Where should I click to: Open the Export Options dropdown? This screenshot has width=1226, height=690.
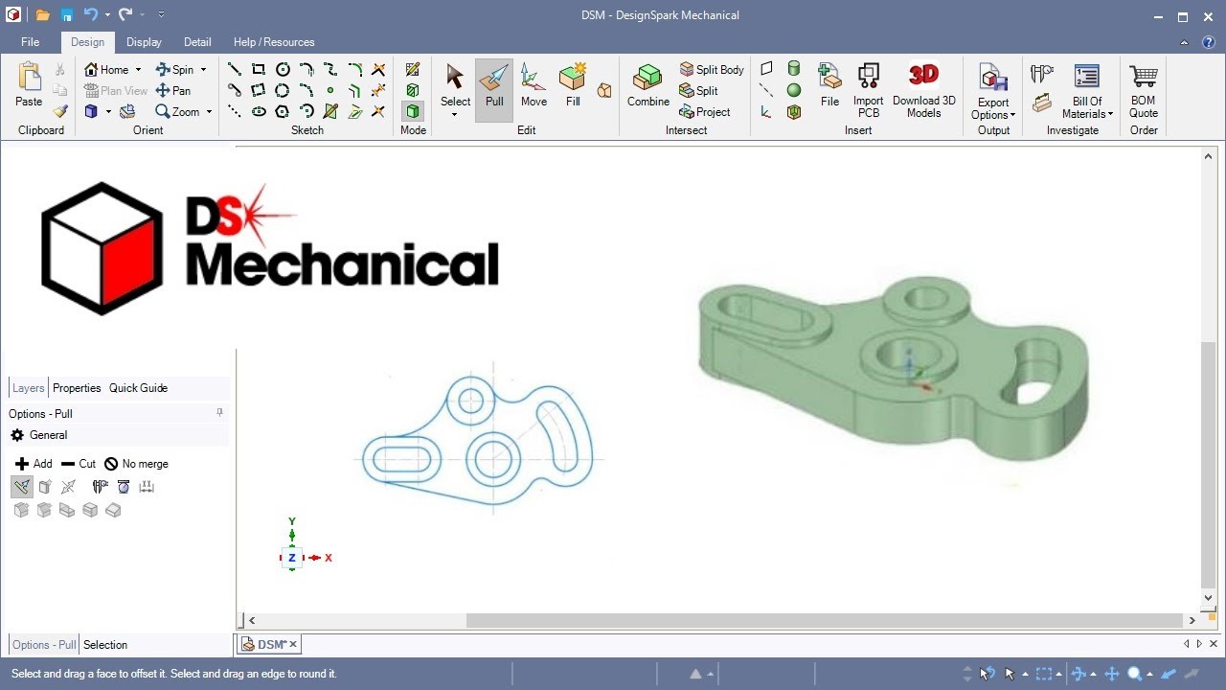click(1012, 116)
